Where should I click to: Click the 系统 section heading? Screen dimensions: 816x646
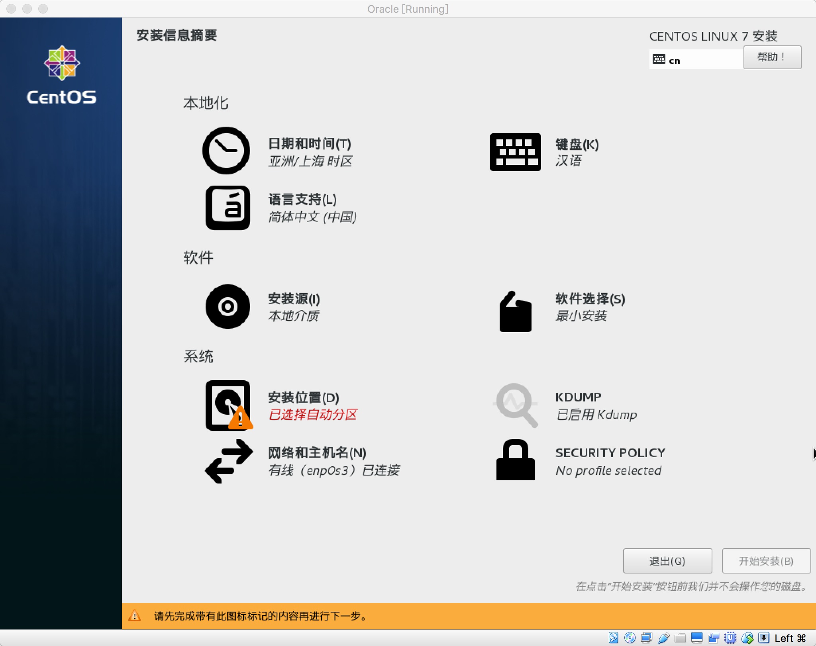click(198, 356)
